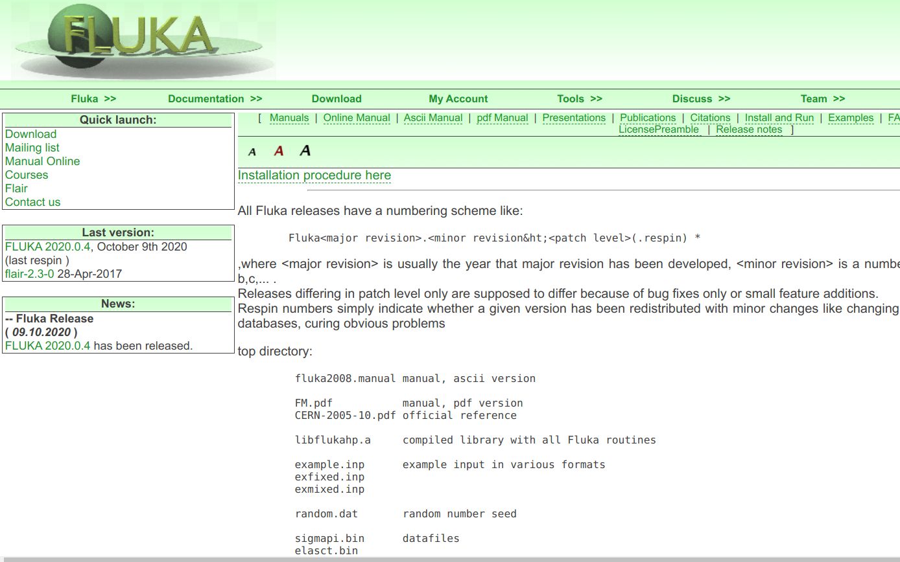This screenshot has height=562, width=900.
Task: Select the medium red font size A icon
Action: click(x=279, y=151)
